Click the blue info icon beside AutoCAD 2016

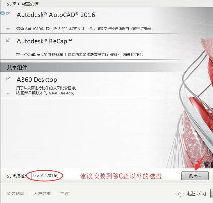coord(3,13)
